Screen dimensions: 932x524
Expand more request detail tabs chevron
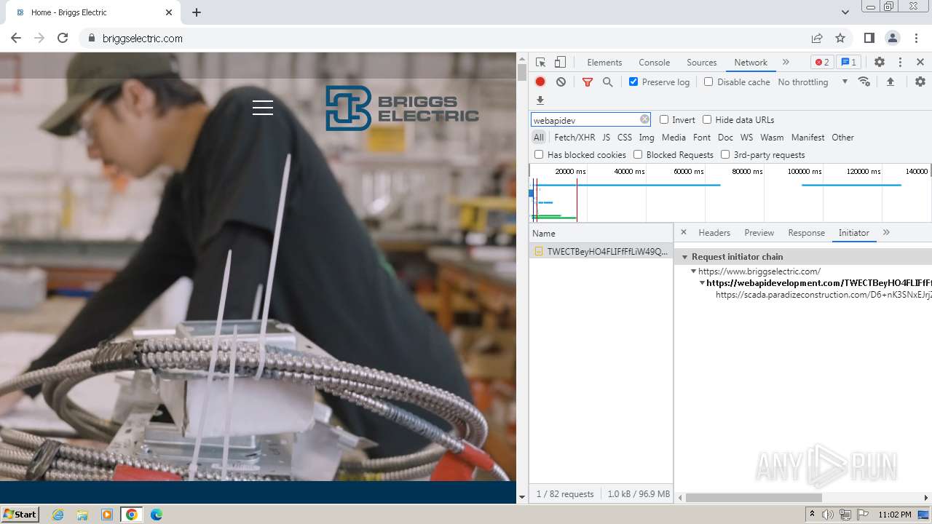(x=886, y=232)
